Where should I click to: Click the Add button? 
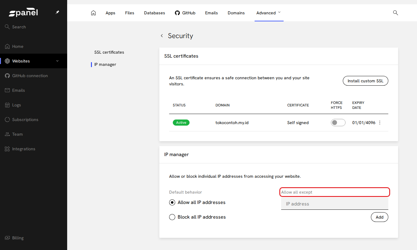379,217
